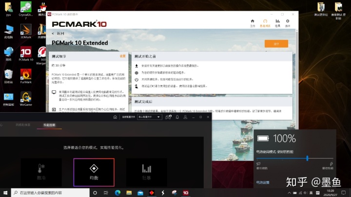This screenshot has width=351, height=197.
Task: Click the best performance lightning icon
Action: pos(331,164)
